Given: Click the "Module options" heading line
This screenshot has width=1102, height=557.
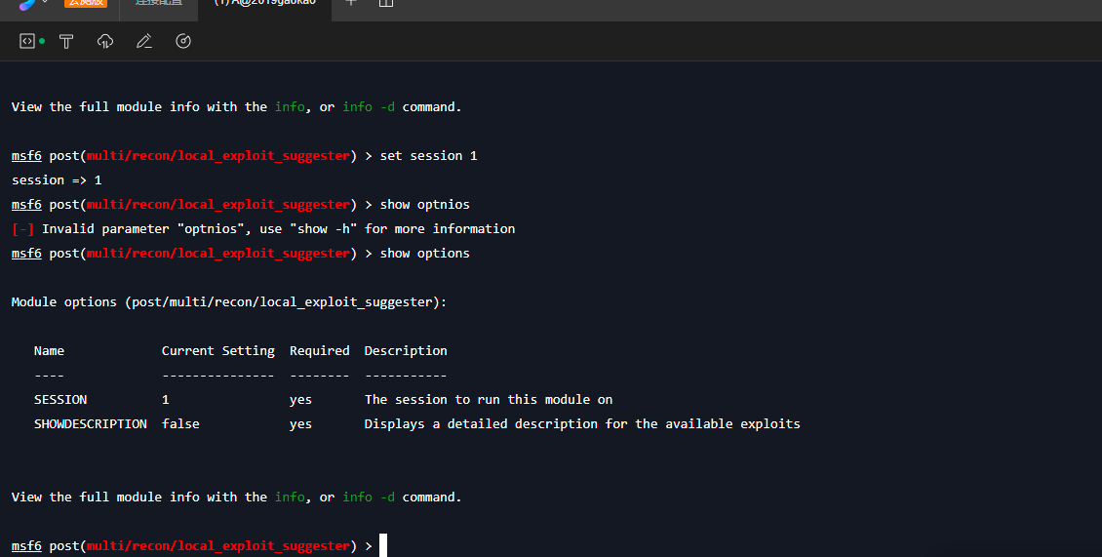Looking at the screenshot, I should click(x=229, y=301).
